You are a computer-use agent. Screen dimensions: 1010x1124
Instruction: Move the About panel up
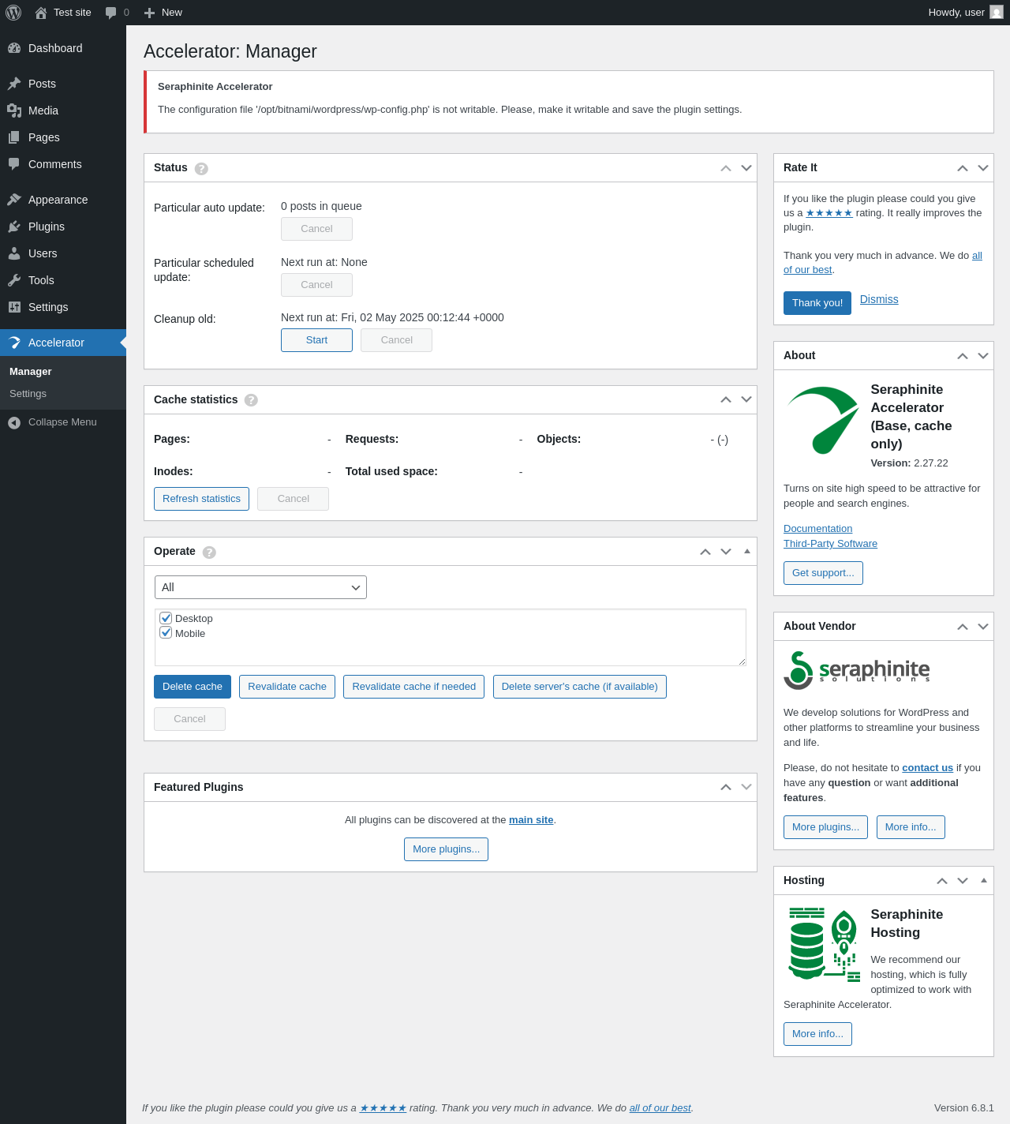[963, 355]
